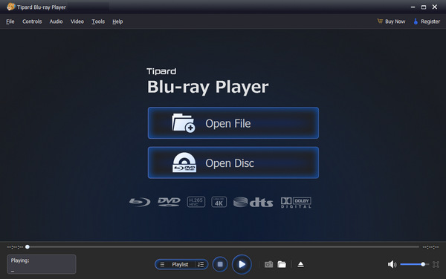Click the Open Disc button
The height and width of the screenshot is (279, 446).
click(233, 163)
